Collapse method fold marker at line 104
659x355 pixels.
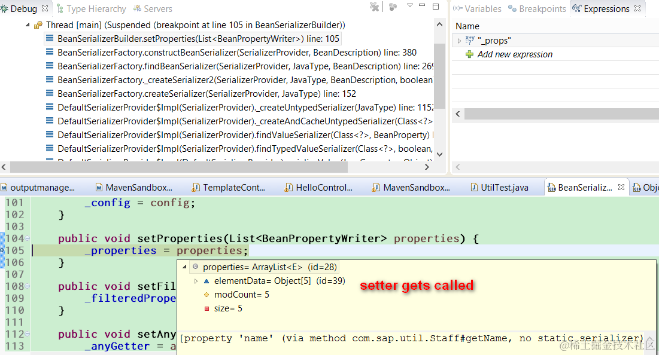click(28, 238)
